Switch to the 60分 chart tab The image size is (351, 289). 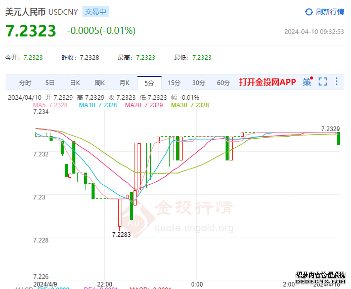[224, 83]
